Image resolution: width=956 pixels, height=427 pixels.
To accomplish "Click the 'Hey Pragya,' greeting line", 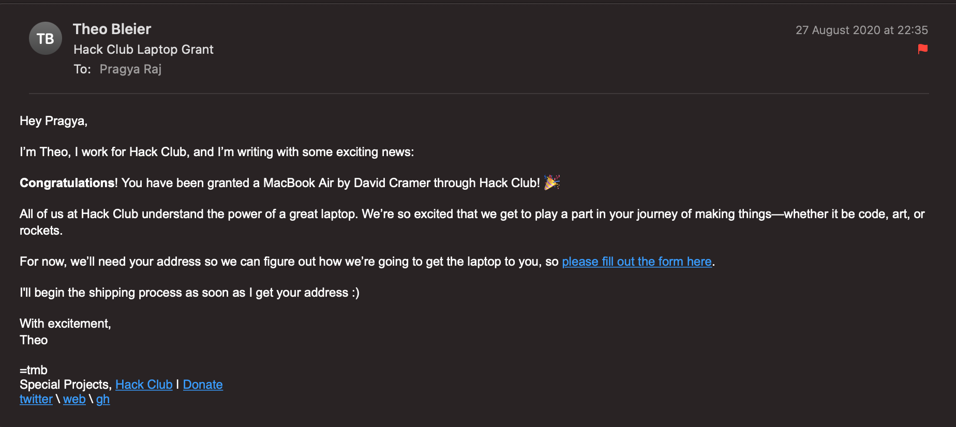I will click(54, 121).
